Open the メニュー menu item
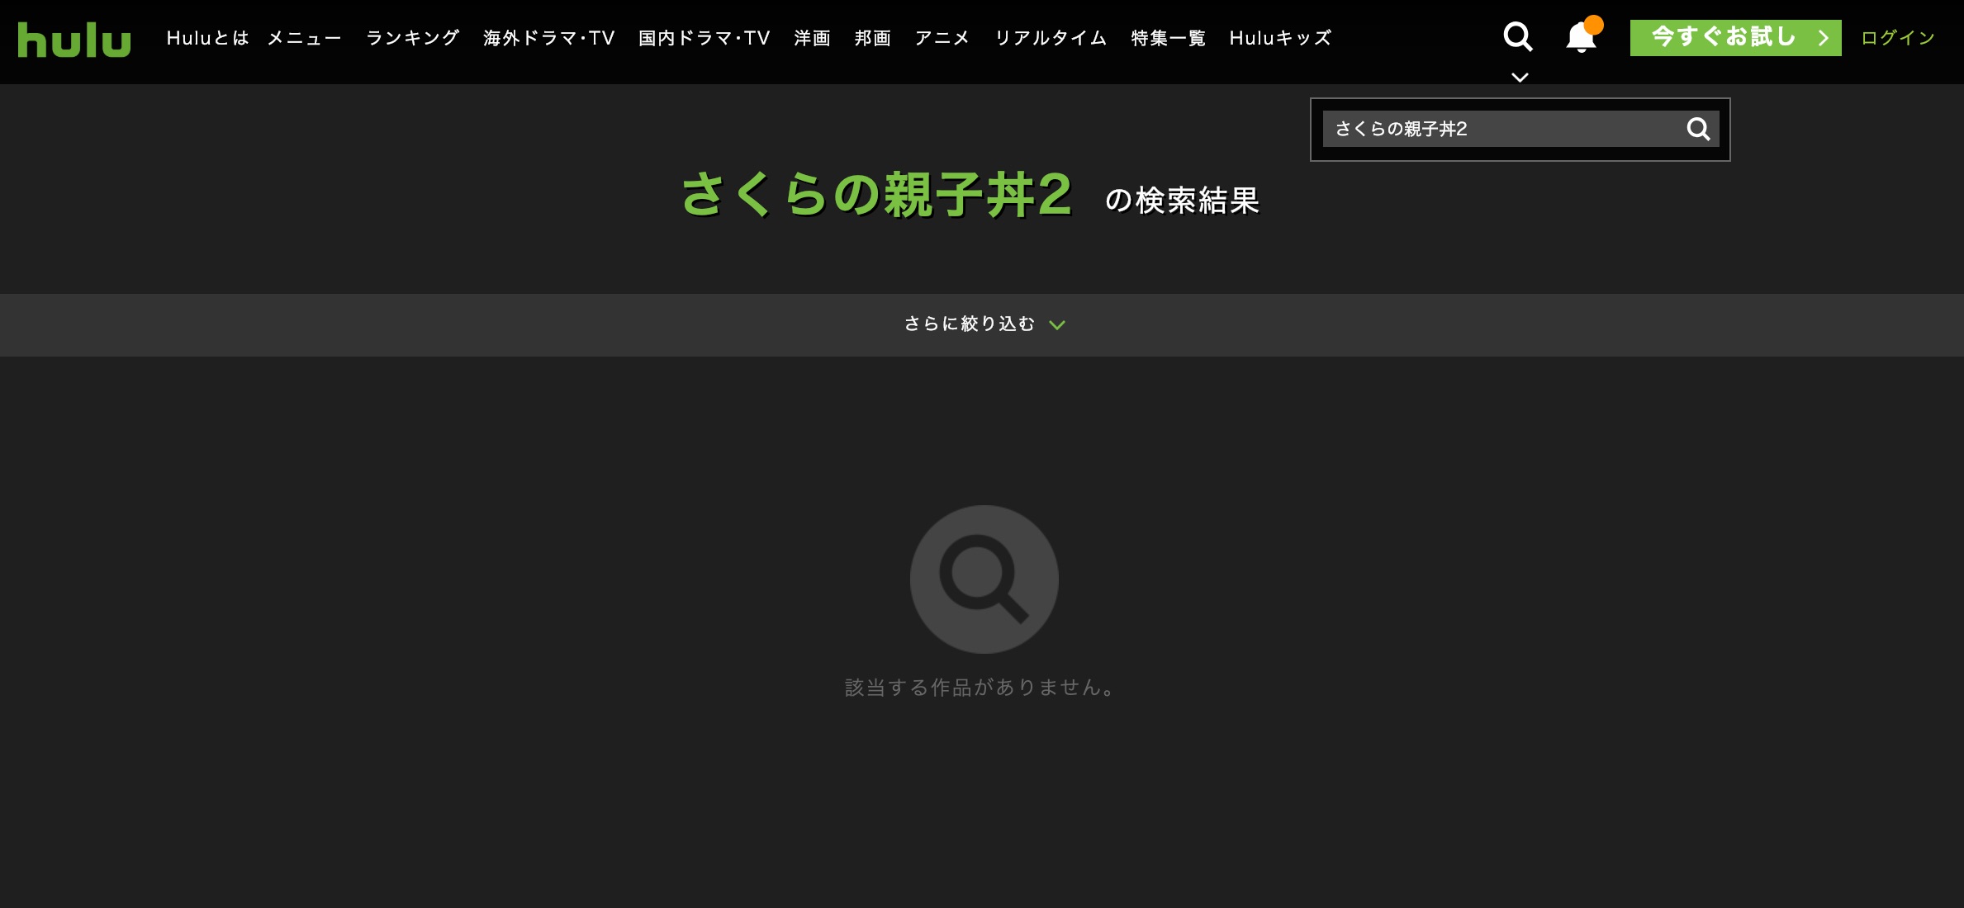The width and height of the screenshot is (1964, 908). [304, 38]
